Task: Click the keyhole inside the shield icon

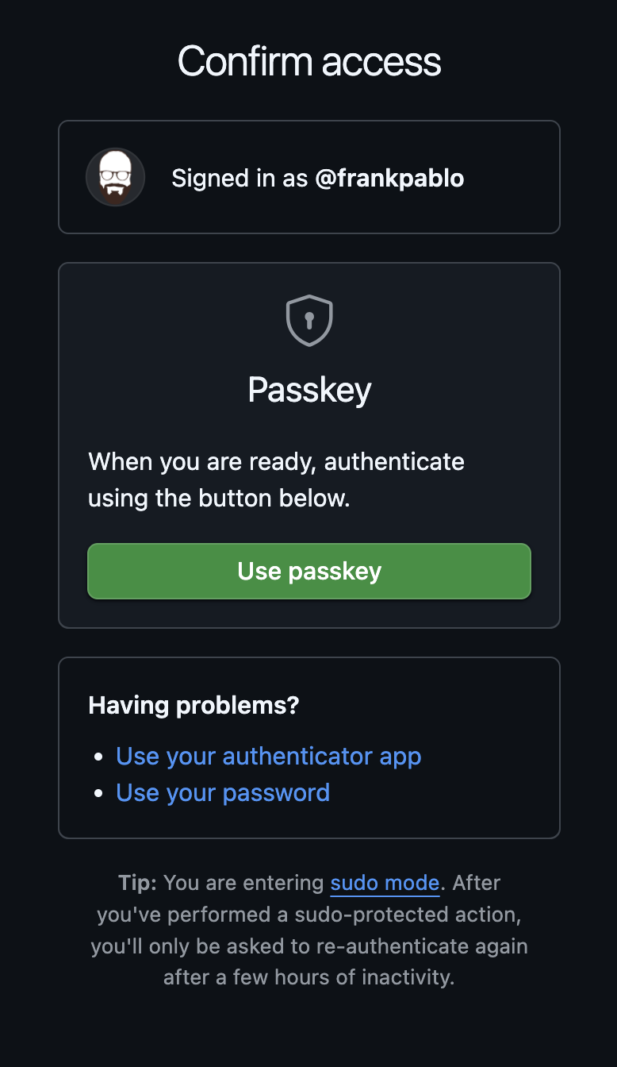Action: (308, 320)
